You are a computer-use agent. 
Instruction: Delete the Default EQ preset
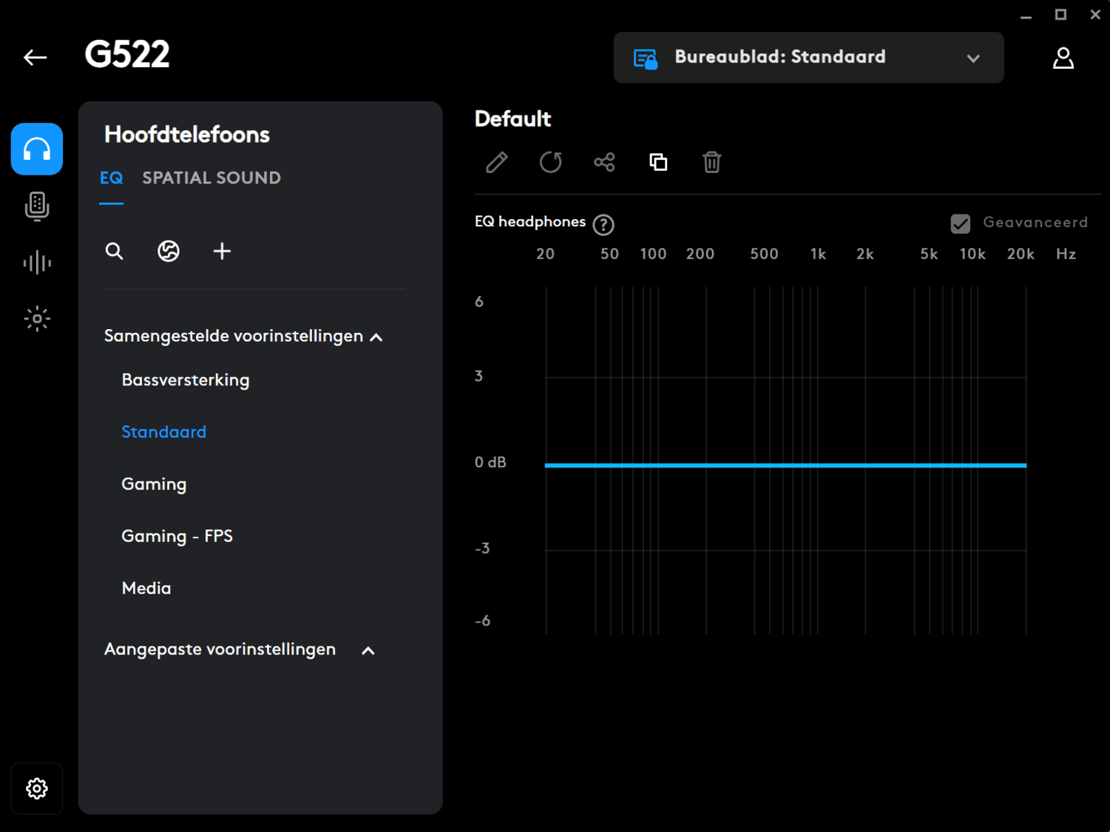[712, 162]
